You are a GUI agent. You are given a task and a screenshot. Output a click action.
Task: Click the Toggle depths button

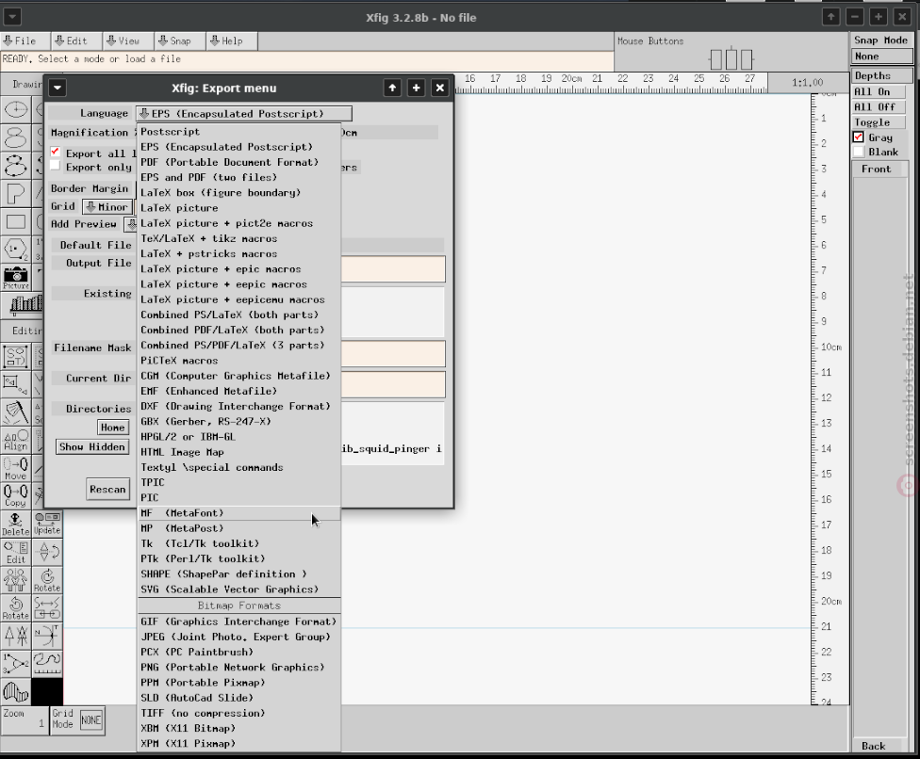pos(879,121)
